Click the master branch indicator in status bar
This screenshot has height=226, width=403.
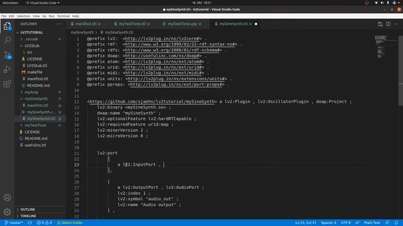(14, 223)
